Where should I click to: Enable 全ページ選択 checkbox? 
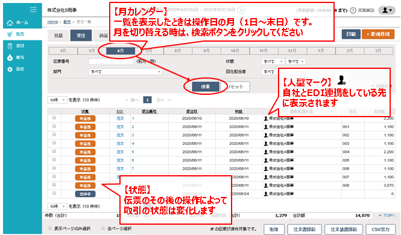pos(103,228)
